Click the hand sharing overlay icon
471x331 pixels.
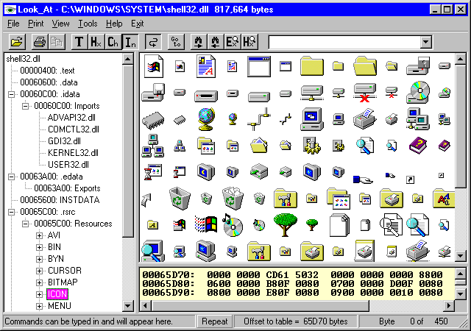(x=363, y=179)
